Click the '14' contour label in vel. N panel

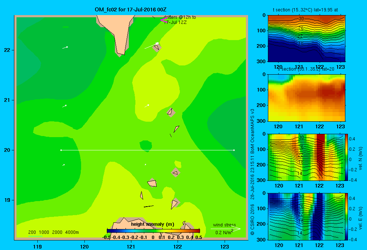[x=299, y=174]
